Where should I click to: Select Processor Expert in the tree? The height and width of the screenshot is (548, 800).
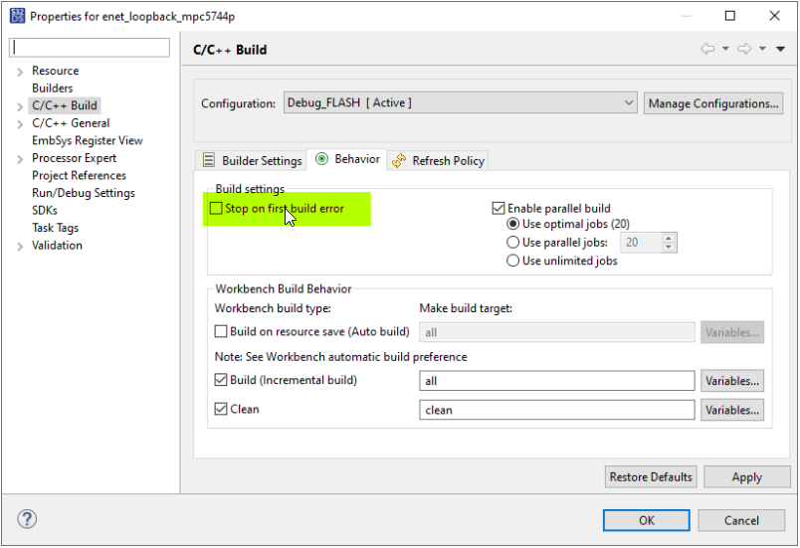(74, 158)
